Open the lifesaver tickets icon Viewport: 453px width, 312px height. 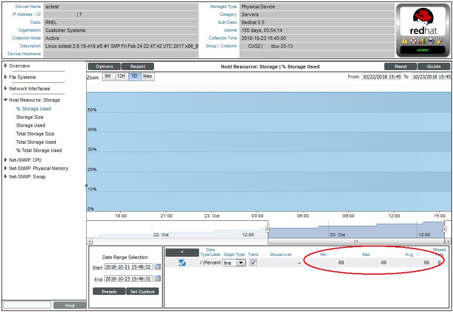[x=413, y=41]
